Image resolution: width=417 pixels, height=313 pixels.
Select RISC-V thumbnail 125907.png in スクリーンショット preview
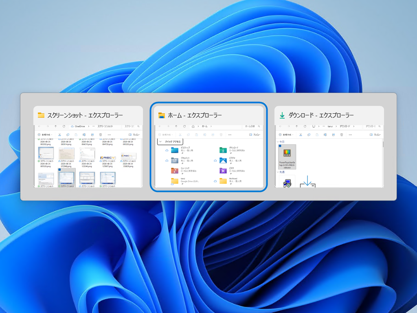tap(108, 158)
